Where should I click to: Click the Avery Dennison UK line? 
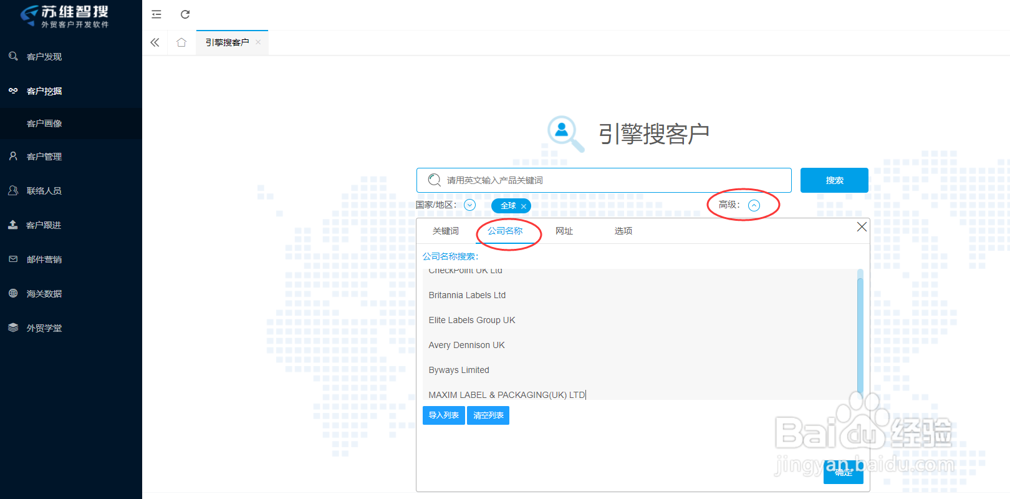[x=466, y=345]
